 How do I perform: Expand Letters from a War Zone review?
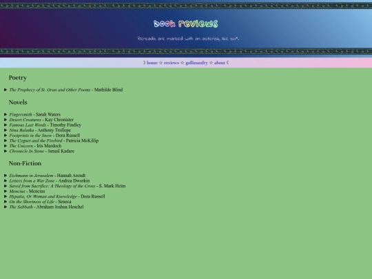point(47,180)
